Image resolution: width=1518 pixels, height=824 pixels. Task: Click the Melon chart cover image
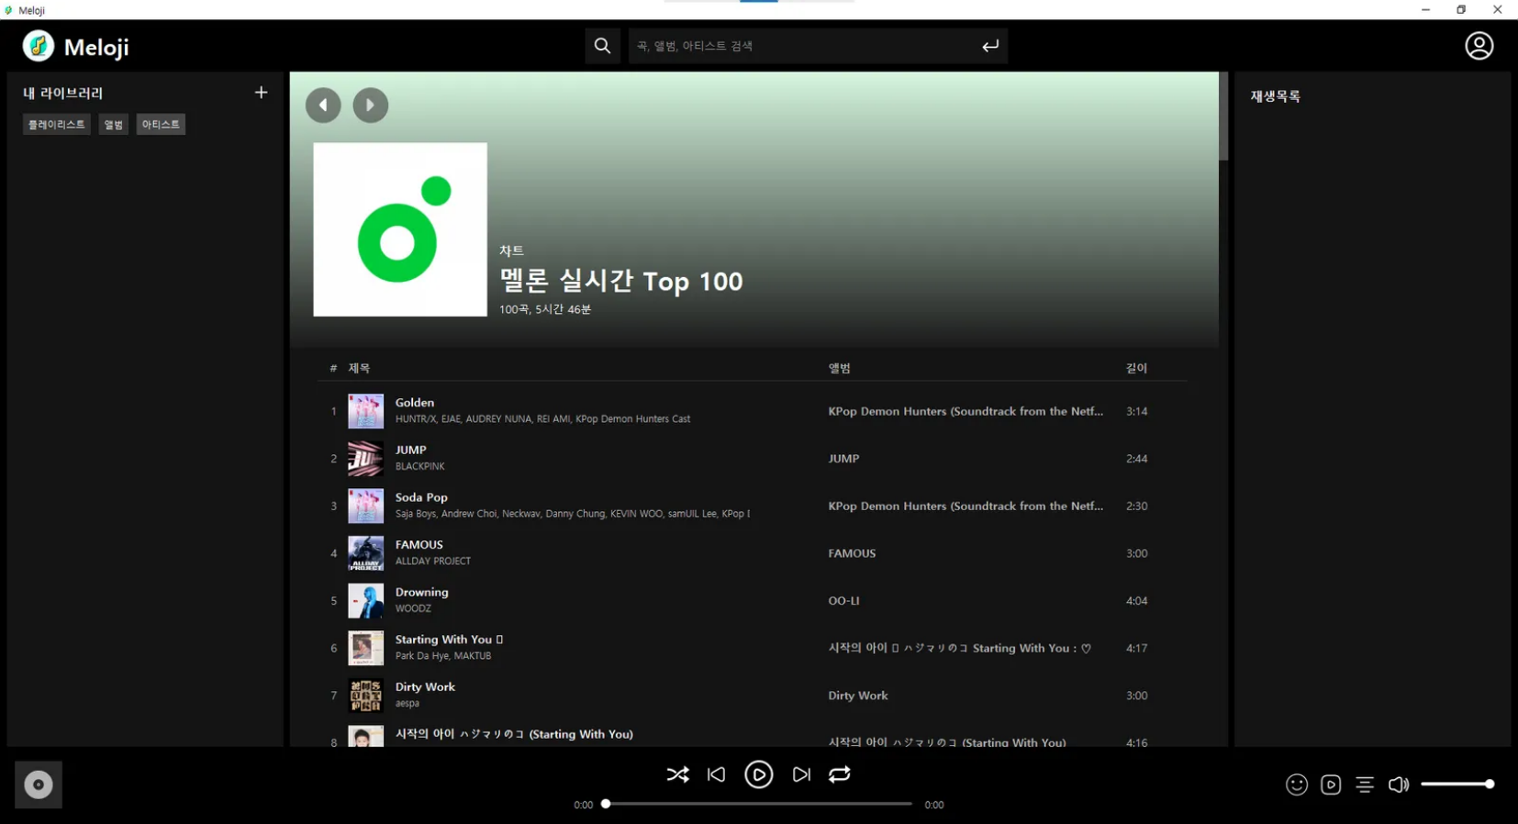point(400,229)
